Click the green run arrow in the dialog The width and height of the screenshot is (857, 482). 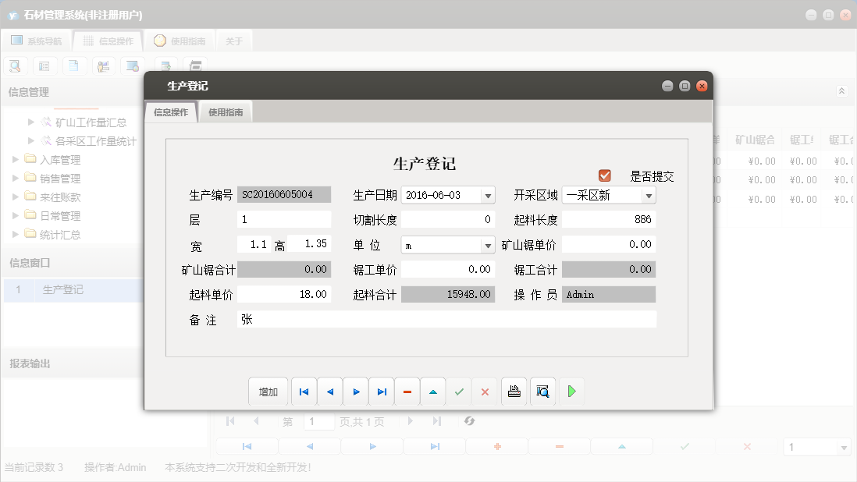click(572, 392)
